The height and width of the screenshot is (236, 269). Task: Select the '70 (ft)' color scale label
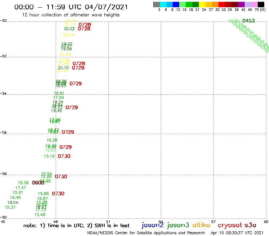point(260,10)
